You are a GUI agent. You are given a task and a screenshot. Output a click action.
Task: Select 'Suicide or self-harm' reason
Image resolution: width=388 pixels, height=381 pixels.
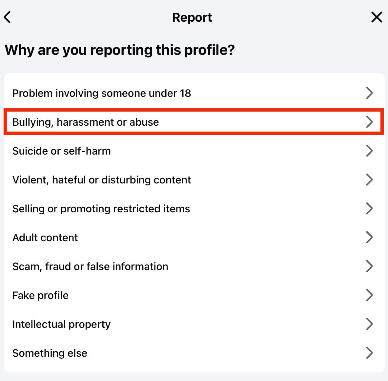click(62, 151)
